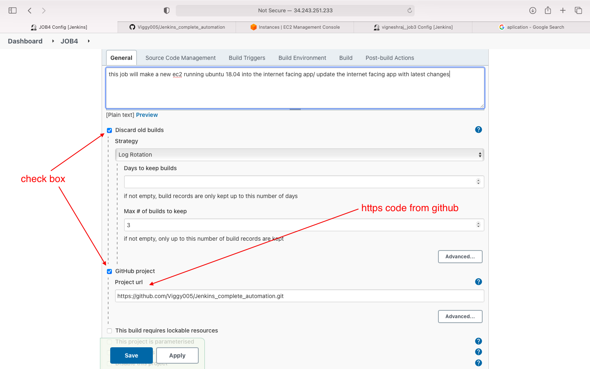
Task: Open the privacy shield icon
Action: (x=166, y=11)
